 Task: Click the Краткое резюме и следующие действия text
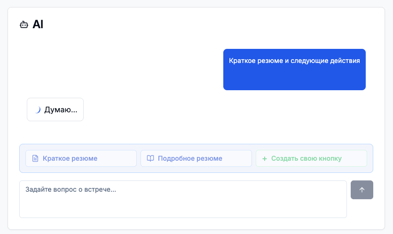click(x=294, y=61)
